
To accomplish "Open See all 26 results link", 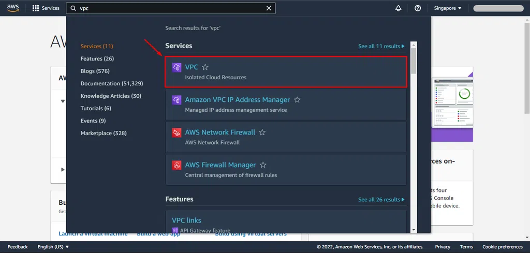I will [381, 200].
